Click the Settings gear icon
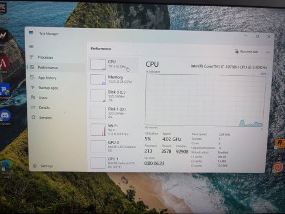Screen dimensions: 285x214 coord(35,166)
